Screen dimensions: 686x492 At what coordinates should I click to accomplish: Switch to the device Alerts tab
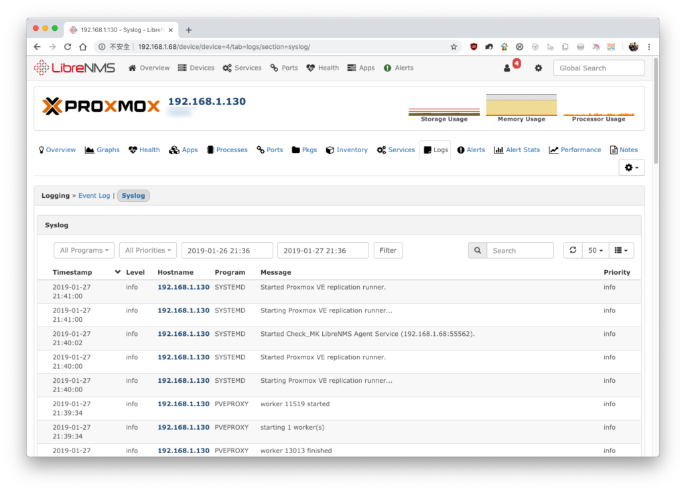click(471, 149)
